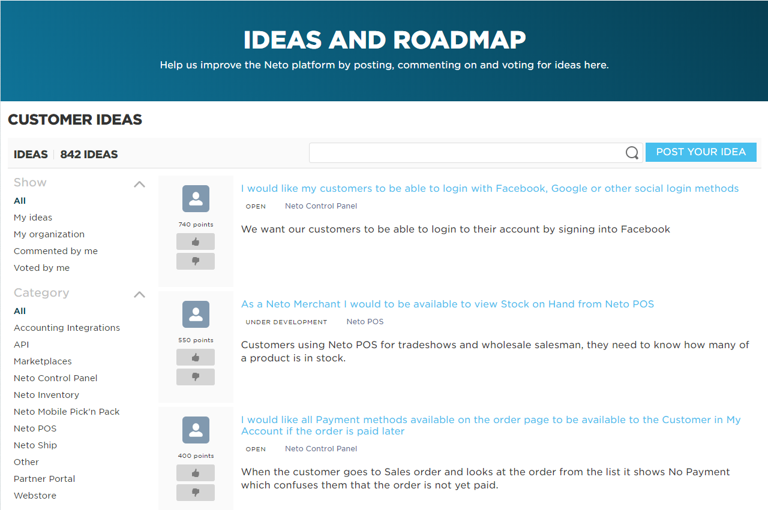Click the avatar on the 550 points idea
This screenshot has width=768, height=510.
coord(196,314)
